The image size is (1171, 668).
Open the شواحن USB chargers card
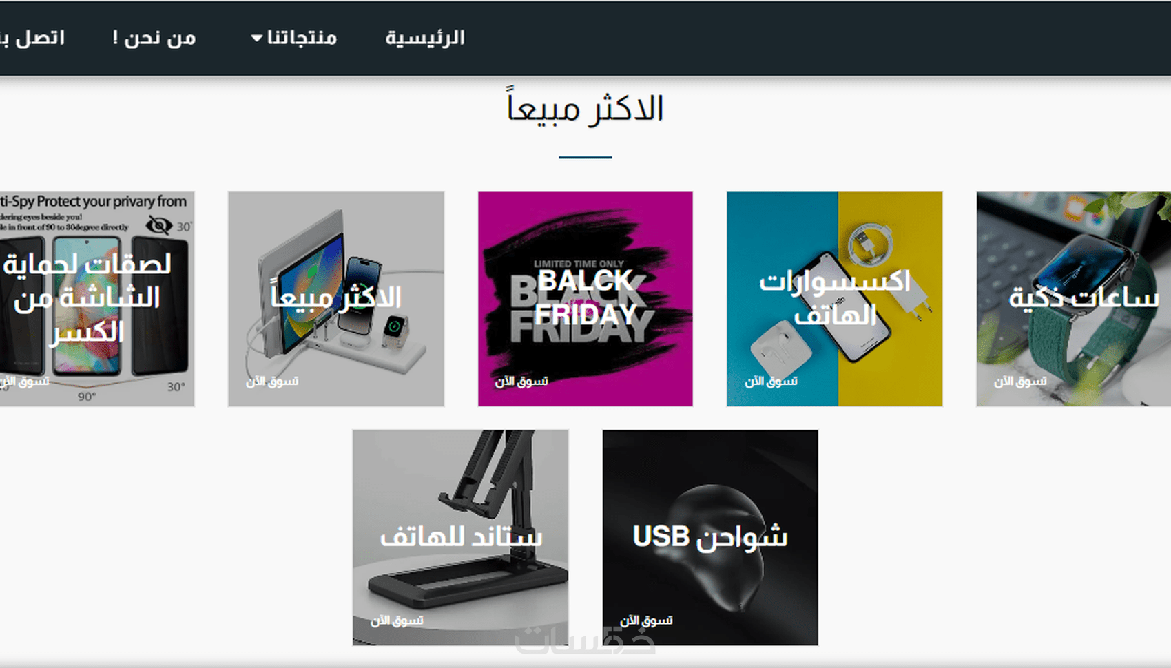pos(710,537)
